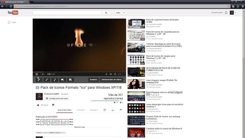Open the notifications bell
The height and width of the screenshot is (138, 245).
[226, 13]
